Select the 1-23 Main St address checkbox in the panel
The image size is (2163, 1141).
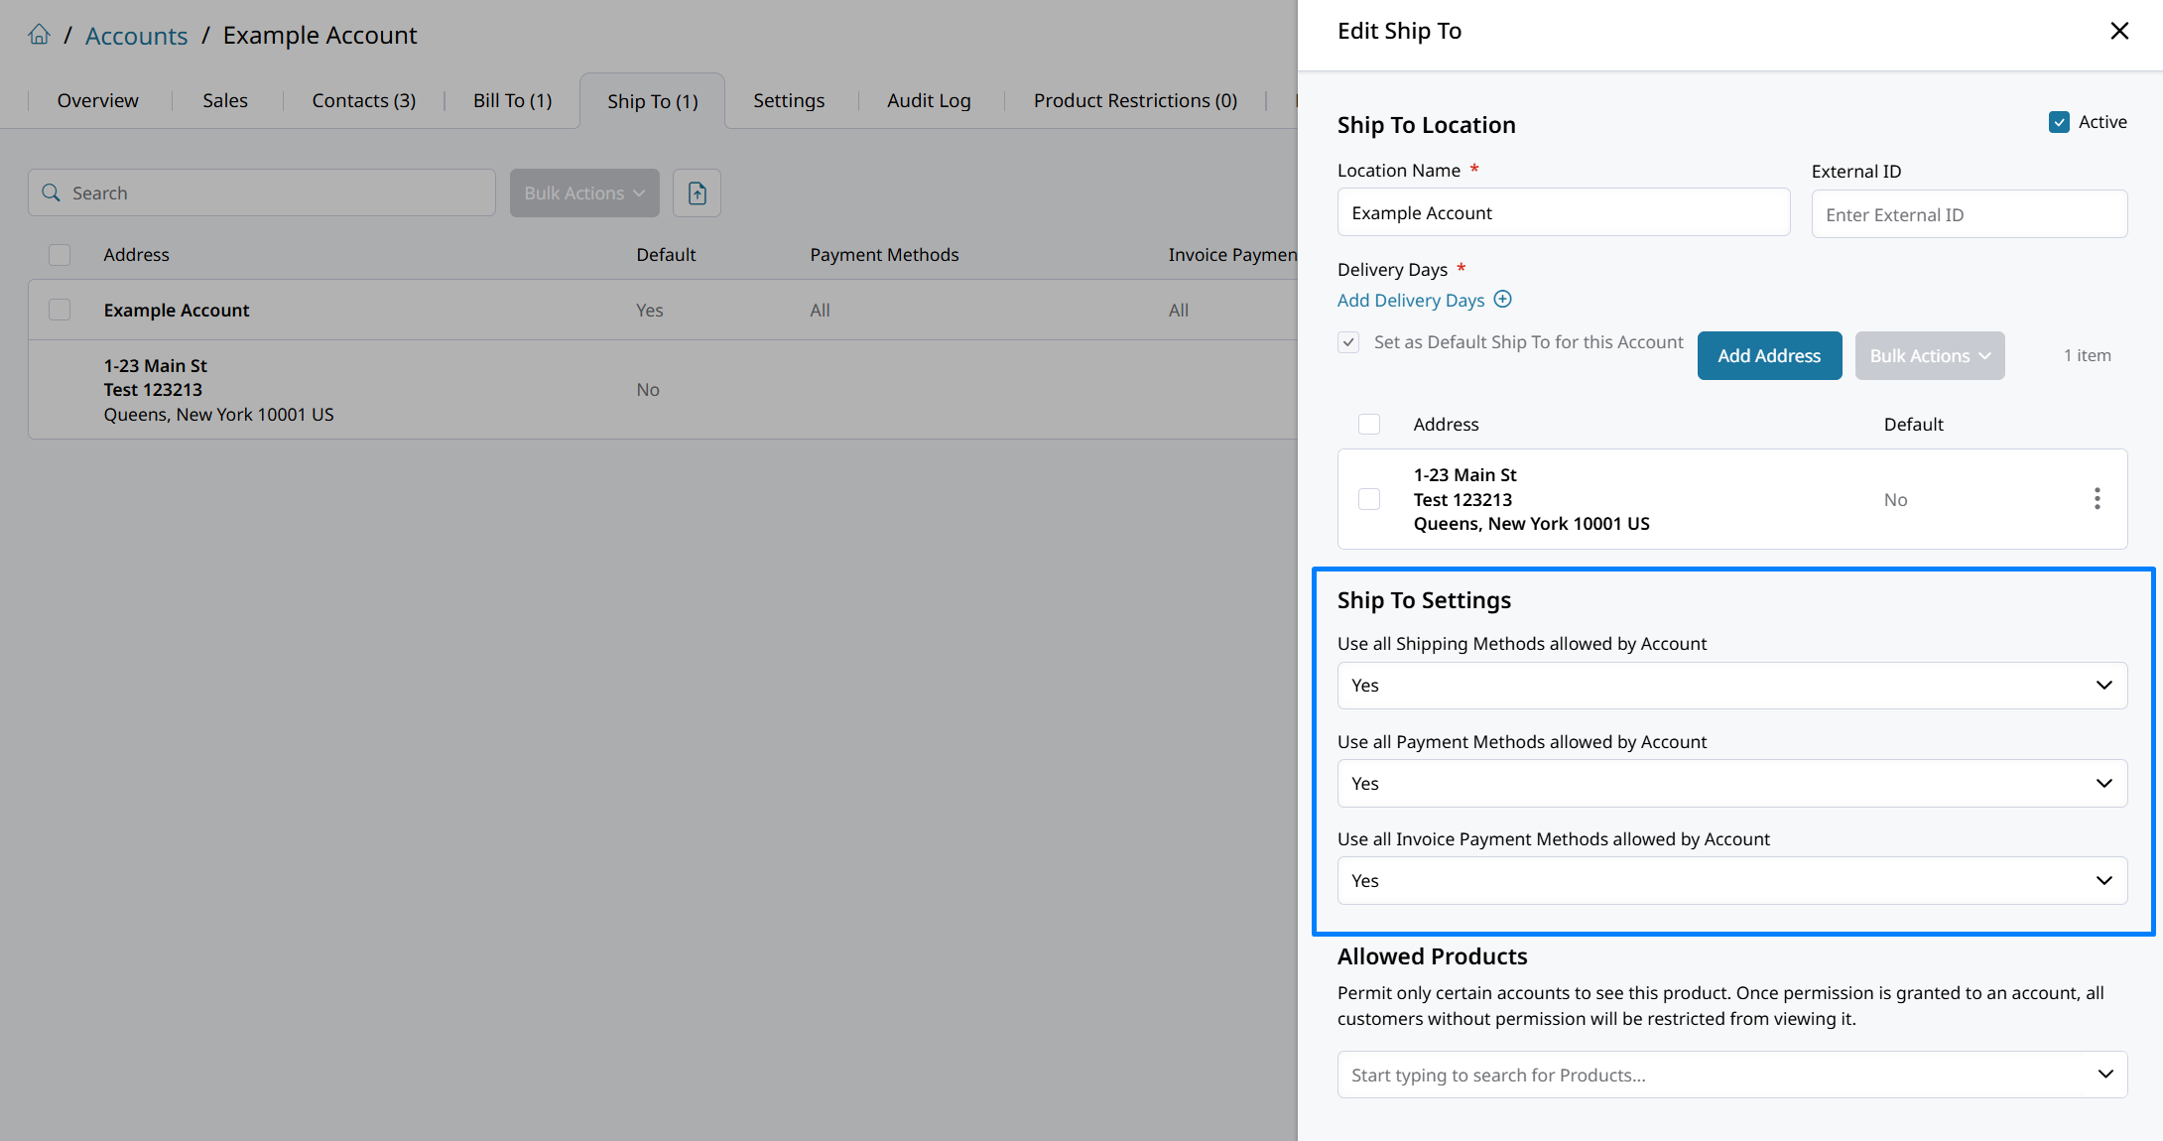point(1369,499)
